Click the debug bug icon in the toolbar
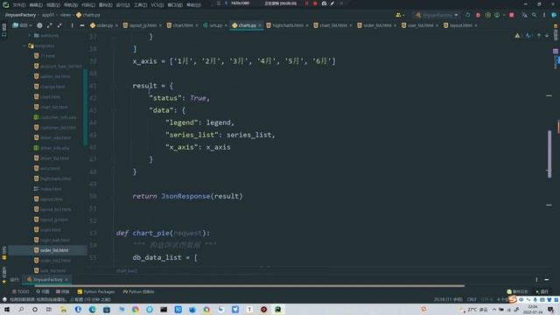This screenshot has width=560, height=315. tap(478, 15)
